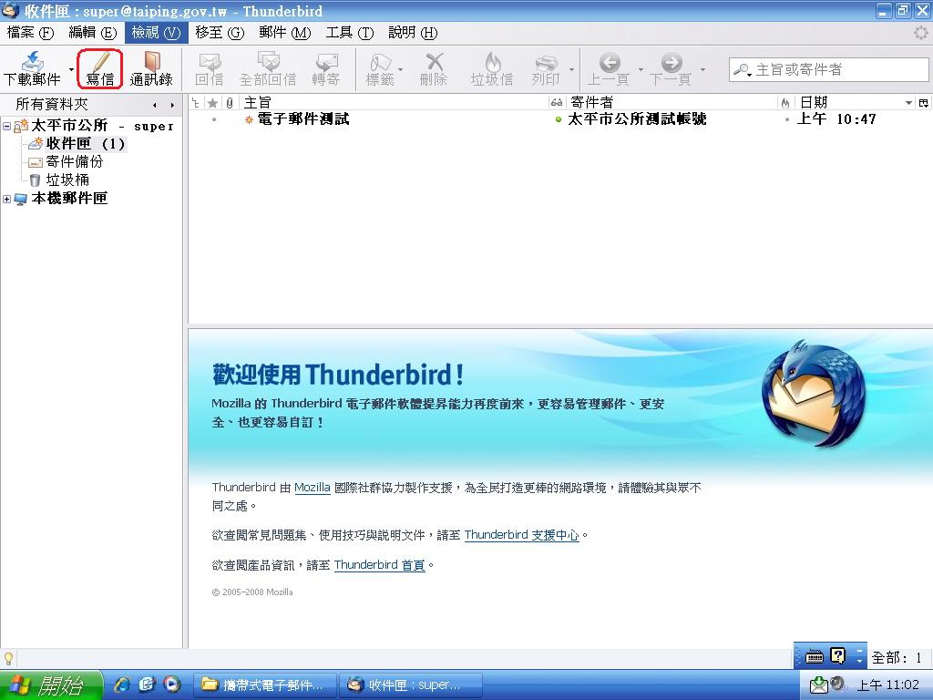Image resolution: width=933 pixels, height=700 pixels.
Task: Click the 刪除 delete toolbar icon
Action: pos(434,68)
